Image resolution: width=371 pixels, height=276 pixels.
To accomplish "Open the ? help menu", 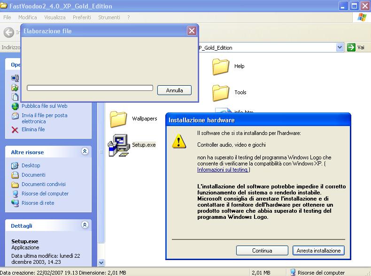I will coord(129,17).
